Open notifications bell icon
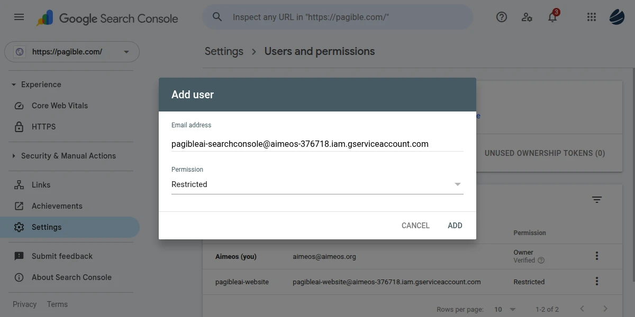The image size is (635, 317). [x=552, y=17]
